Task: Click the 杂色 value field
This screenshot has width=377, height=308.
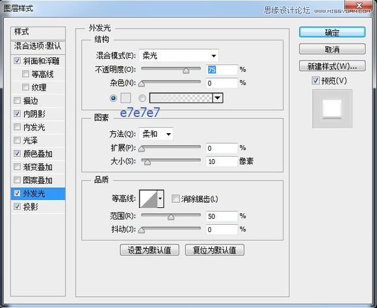Action: (222, 83)
